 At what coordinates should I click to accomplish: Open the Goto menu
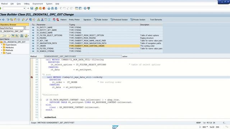(19, 4)
